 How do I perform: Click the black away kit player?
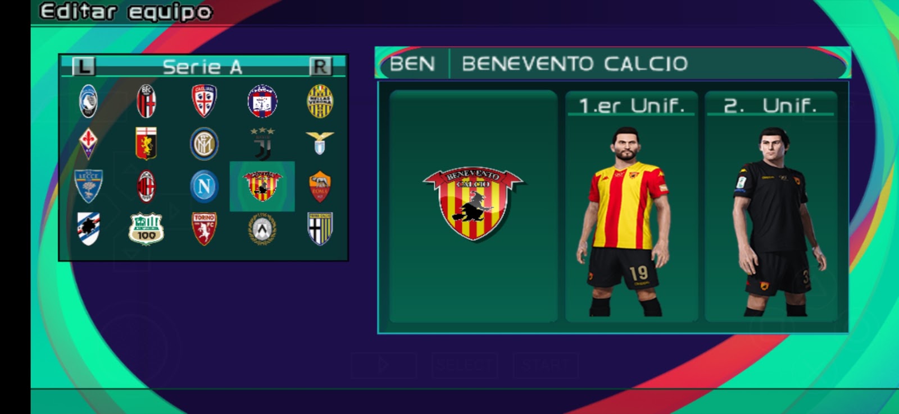point(777,222)
